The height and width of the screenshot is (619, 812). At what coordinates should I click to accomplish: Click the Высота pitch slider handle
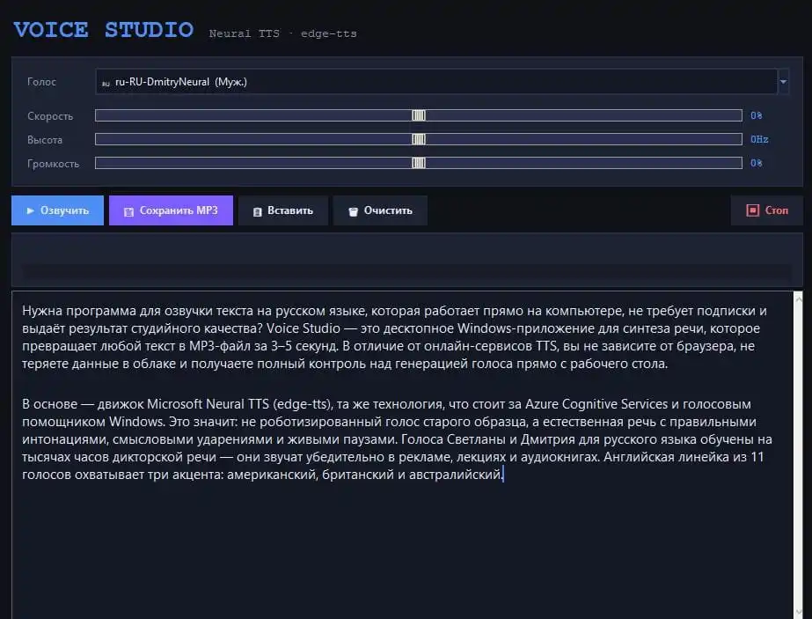[x=419, y=139]
